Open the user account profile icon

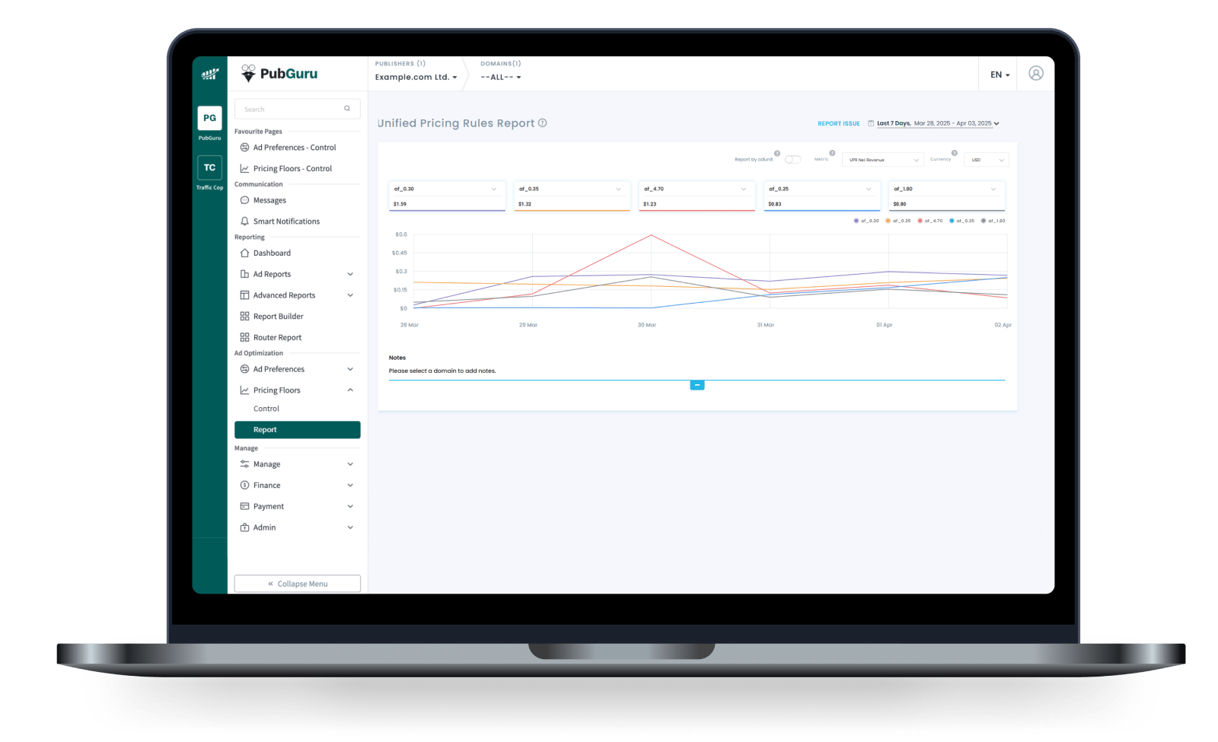1036,73
